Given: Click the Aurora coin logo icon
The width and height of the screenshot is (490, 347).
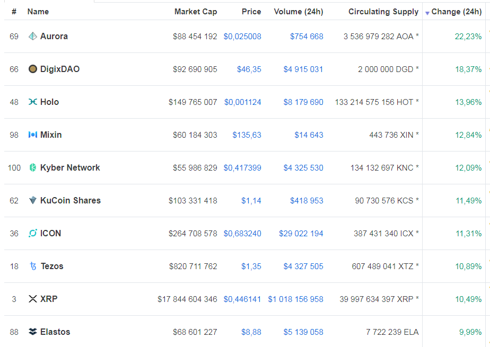Looking at the screenshot, I should click(x=33, y=36).
